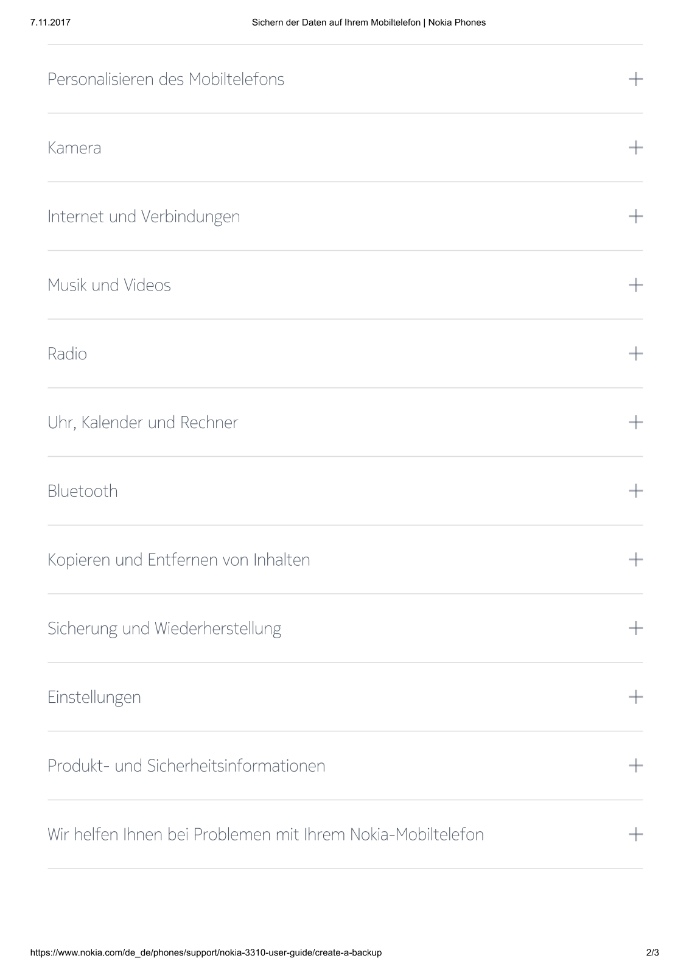This screenshot has width=689, height=975.
Task: Click plus icon beside Uhr, Kalender und Rechner
Action: point(635,422)
